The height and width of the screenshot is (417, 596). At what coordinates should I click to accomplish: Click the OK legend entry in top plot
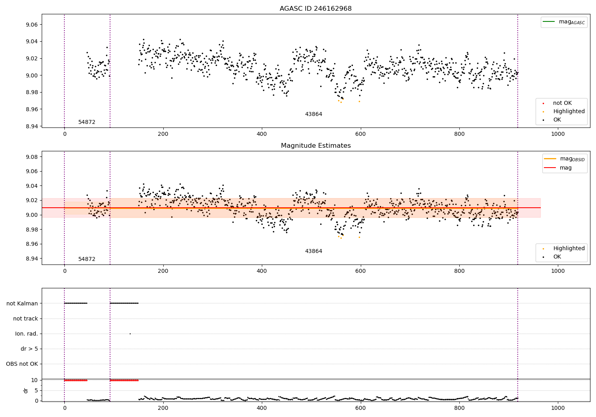551,120
